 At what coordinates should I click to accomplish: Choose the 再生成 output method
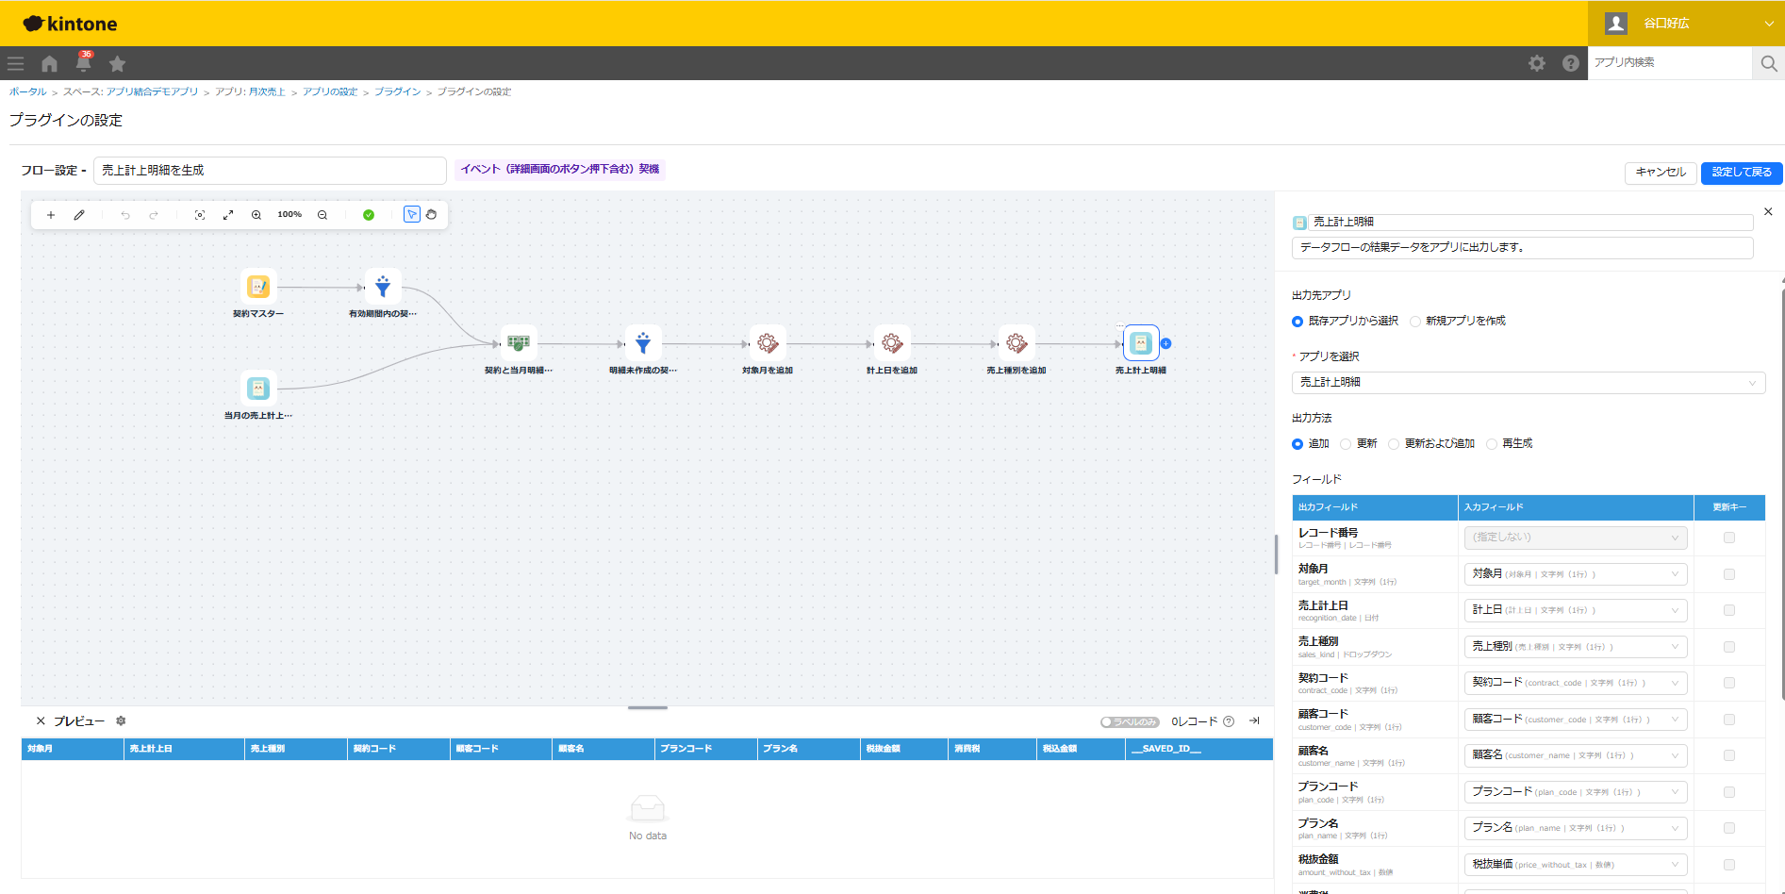click(x=1492, y=444)
